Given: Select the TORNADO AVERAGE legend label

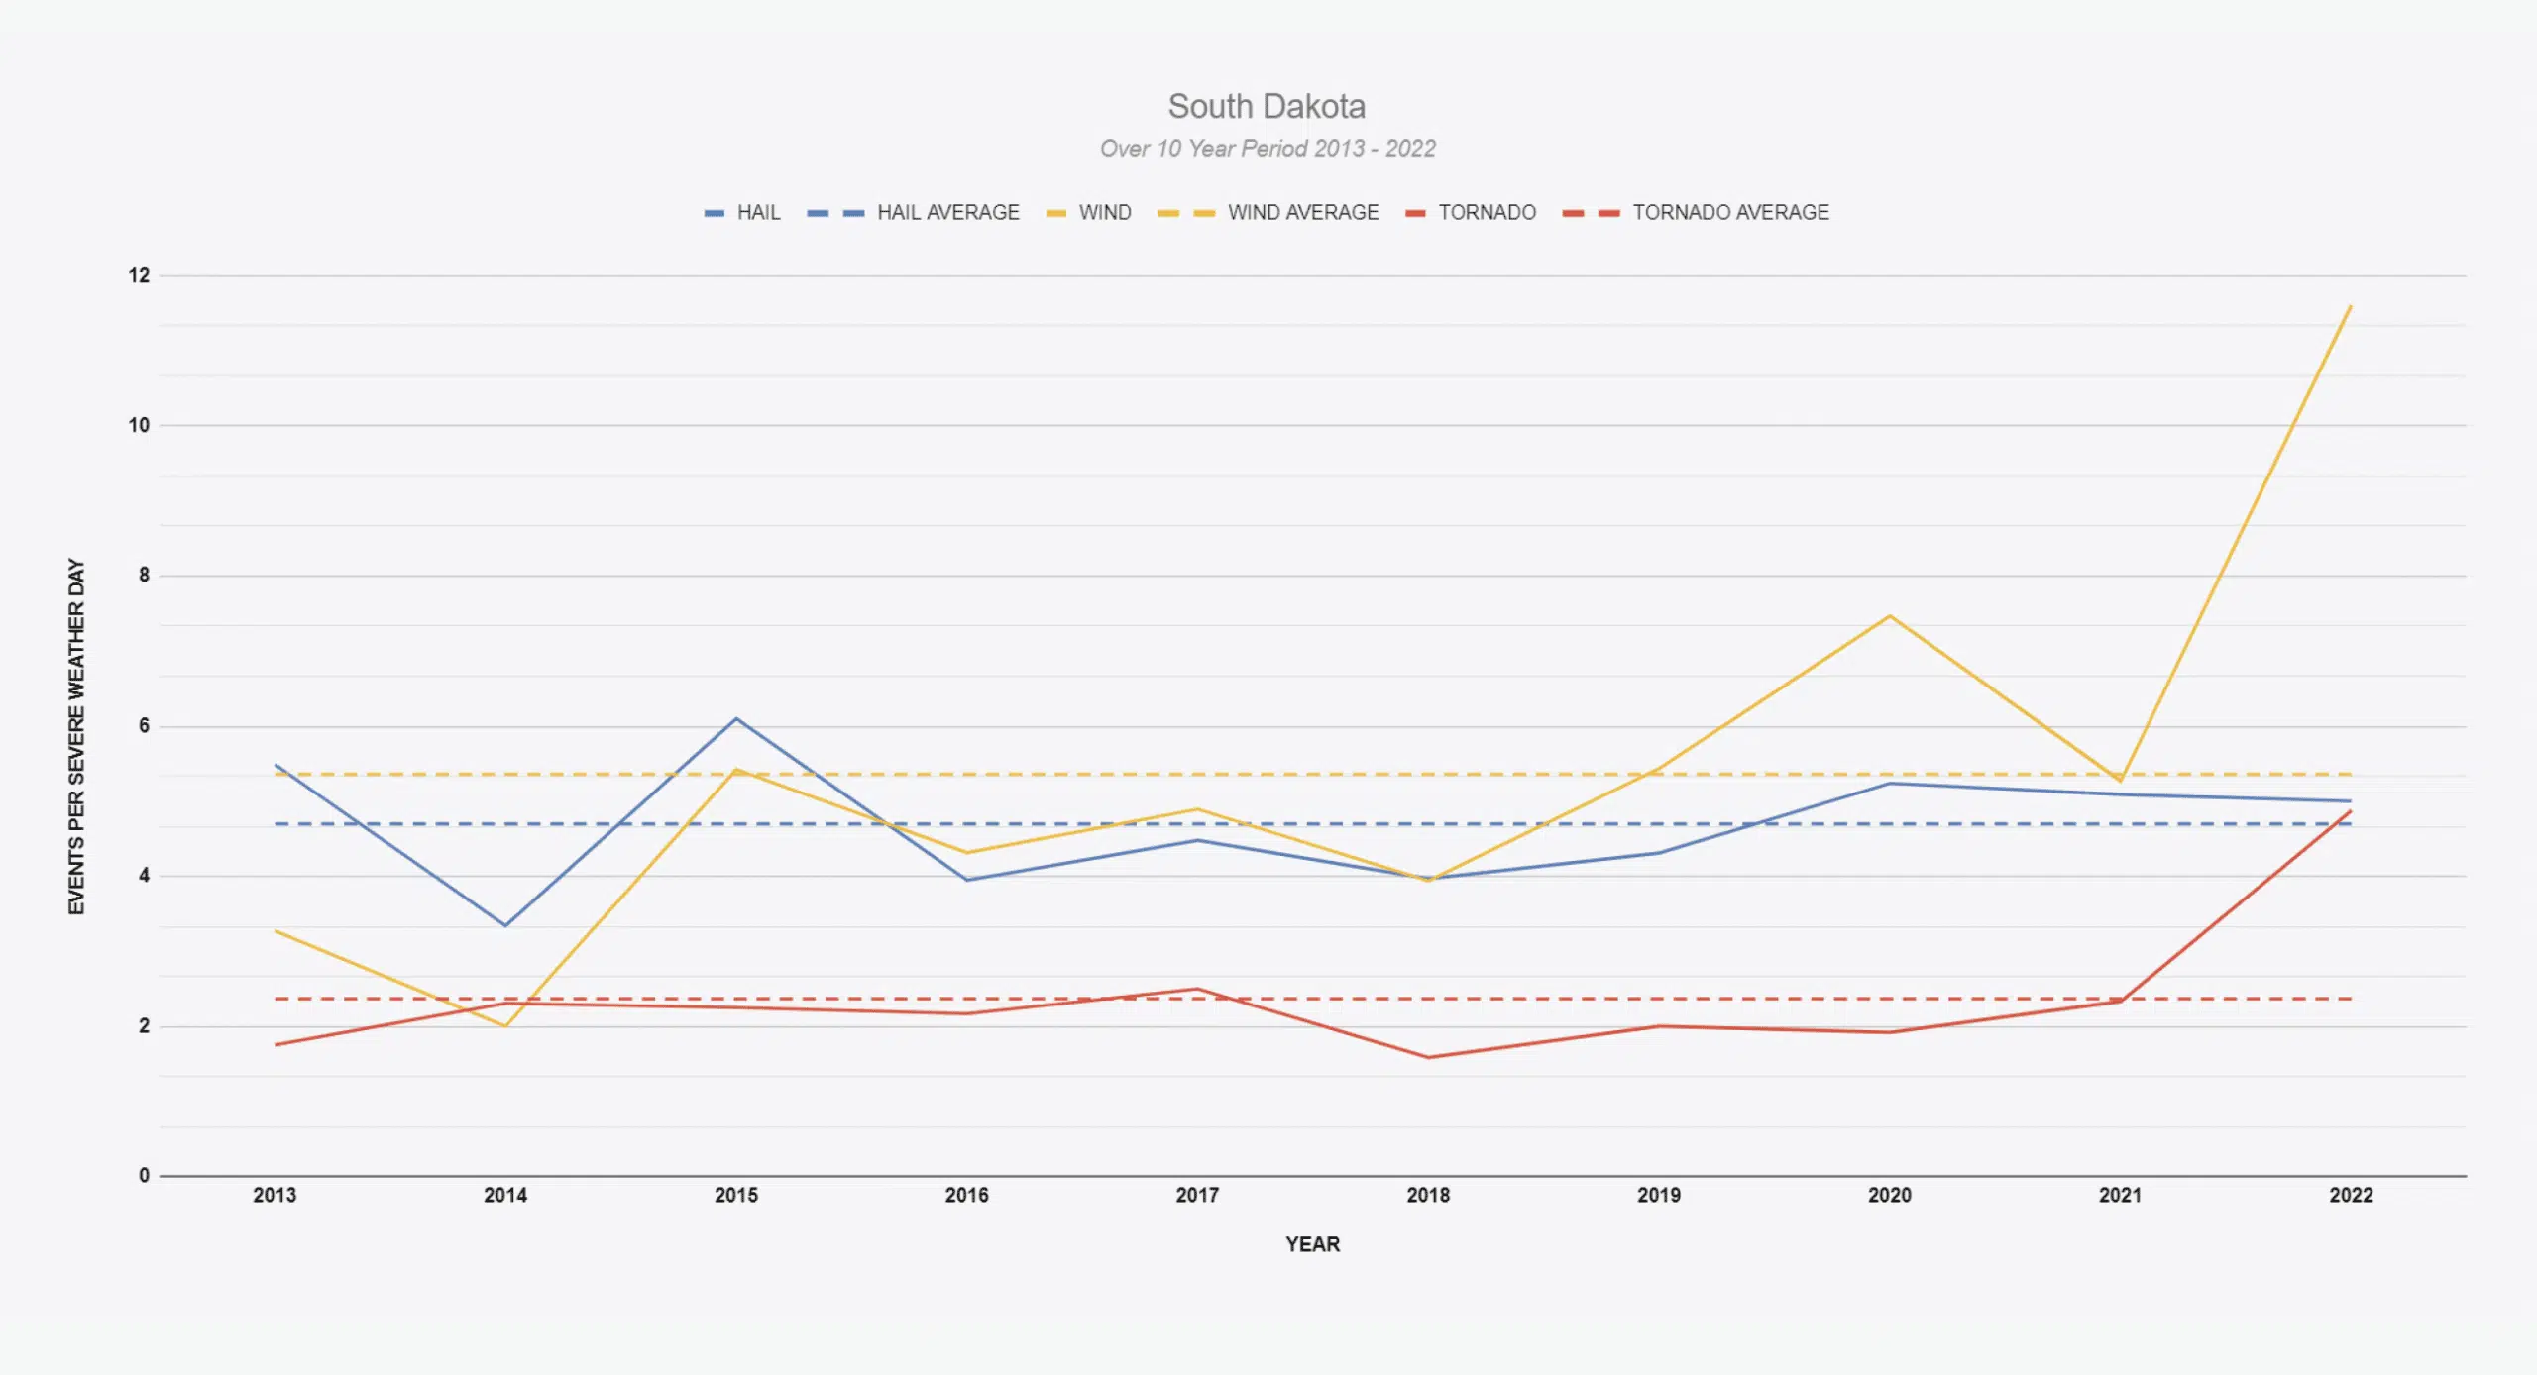Looking at the screenshot, I should pos(1730,212).
